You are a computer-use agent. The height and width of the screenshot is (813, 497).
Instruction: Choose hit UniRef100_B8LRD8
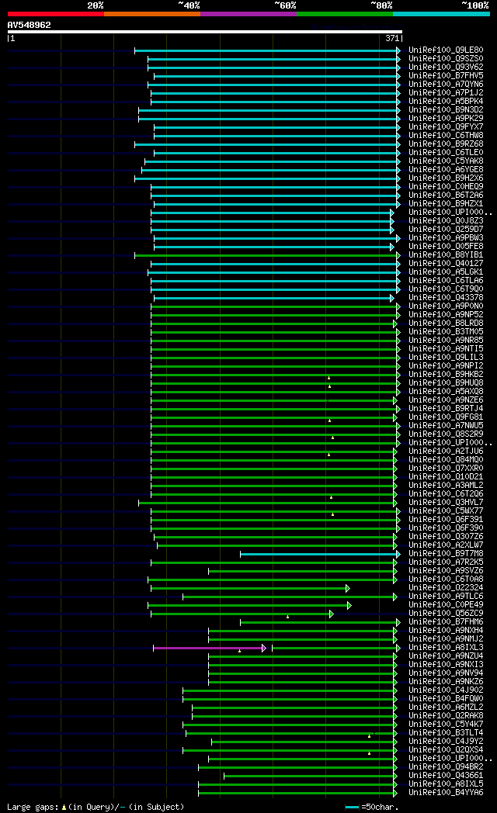point(446,323)
